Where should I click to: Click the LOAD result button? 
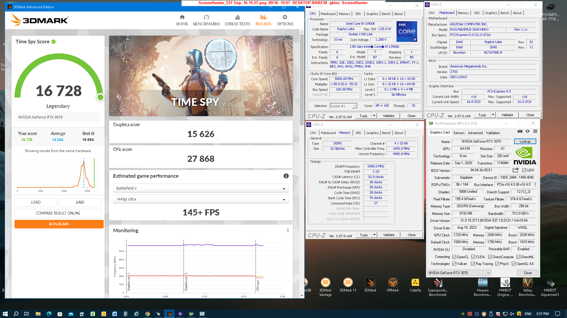(x=36, y=202)
